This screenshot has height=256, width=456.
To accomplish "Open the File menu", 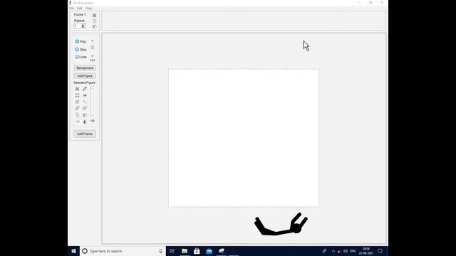I will pos(71,9).
